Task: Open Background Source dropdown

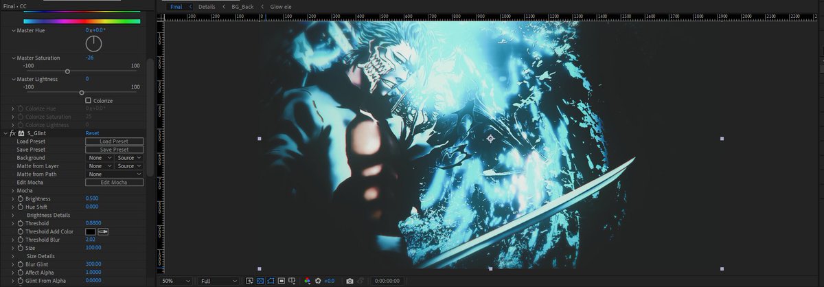Action: [129, 158]
